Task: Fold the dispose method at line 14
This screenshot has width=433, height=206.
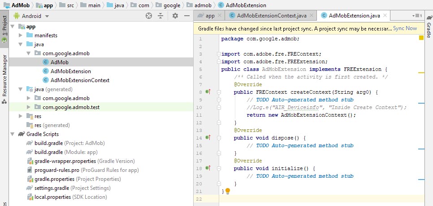Action: point(219,137)
